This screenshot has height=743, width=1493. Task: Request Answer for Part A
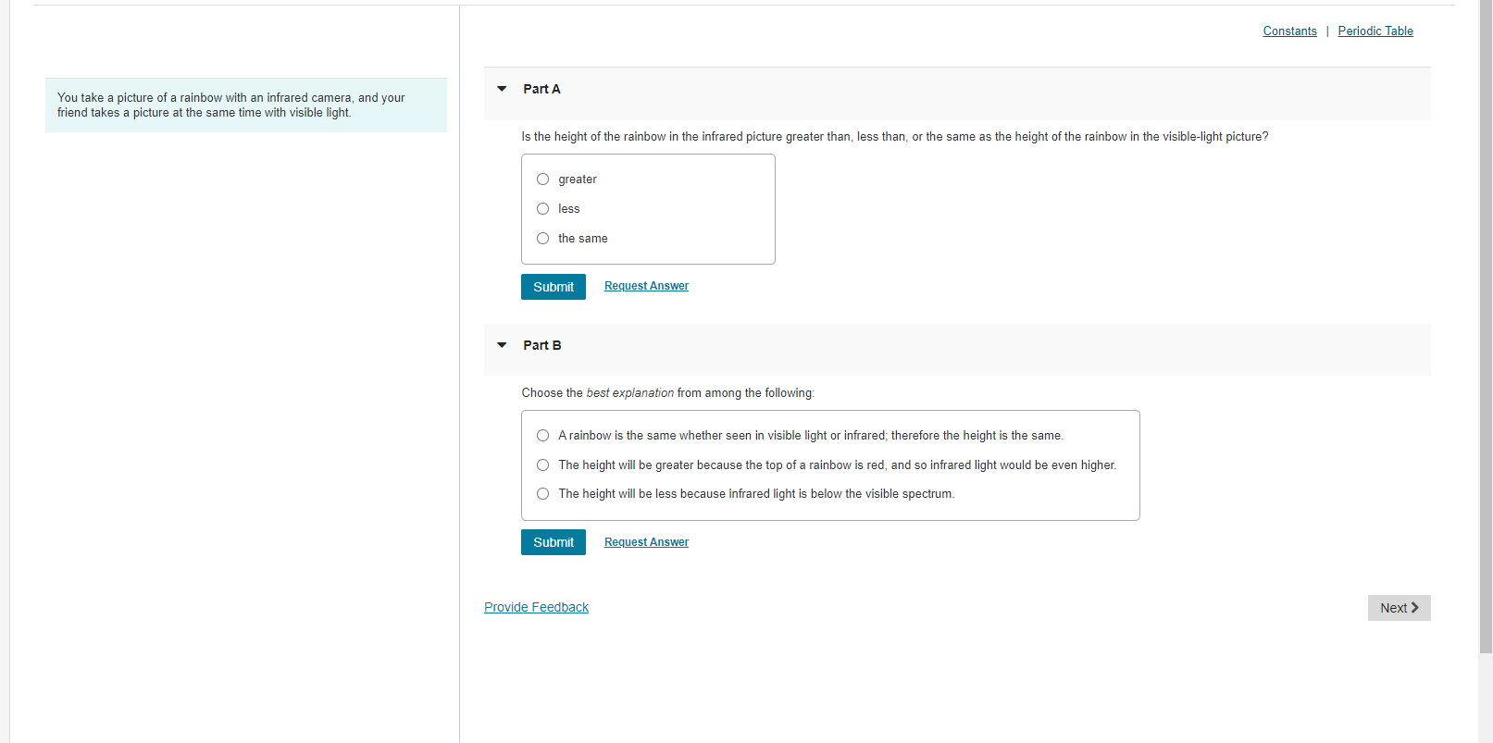[646, 286]
